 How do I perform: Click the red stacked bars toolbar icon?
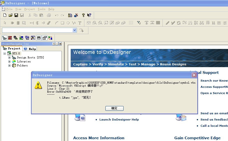(x=10, y=38)
